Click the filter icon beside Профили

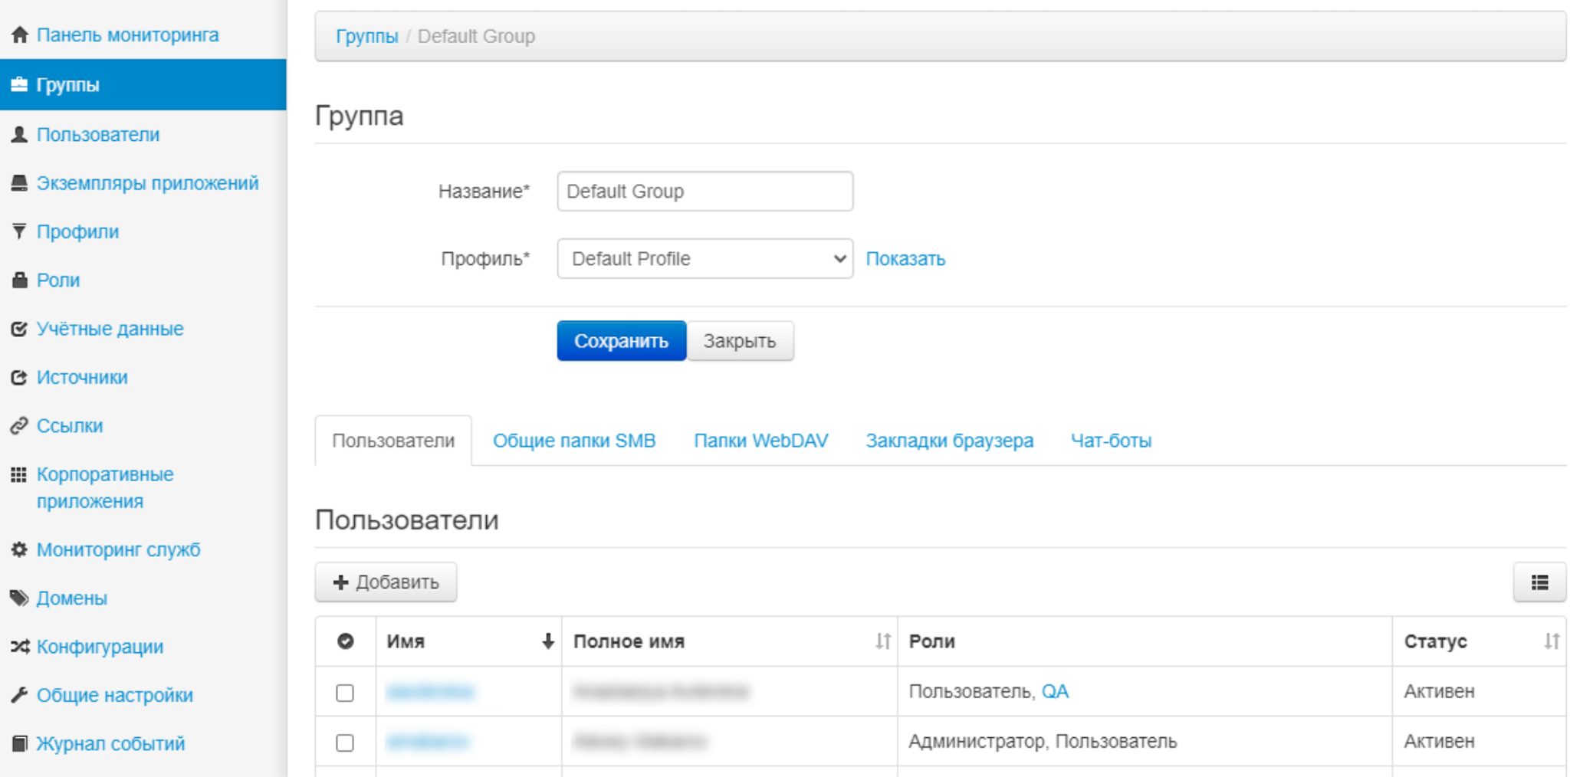pos(20,231)
